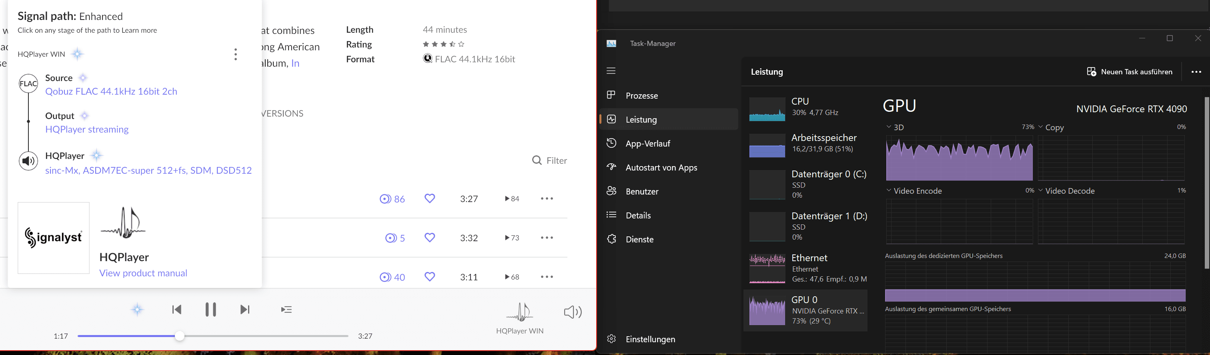Open the play queue

[286, 309]
